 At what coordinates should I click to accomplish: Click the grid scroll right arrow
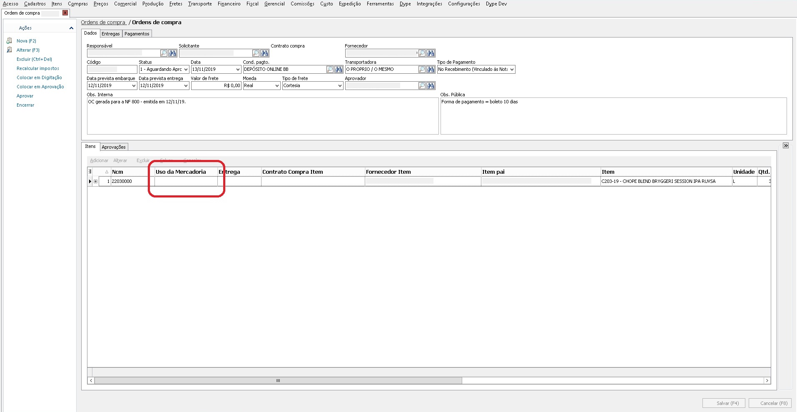click(x=767, y=381)
